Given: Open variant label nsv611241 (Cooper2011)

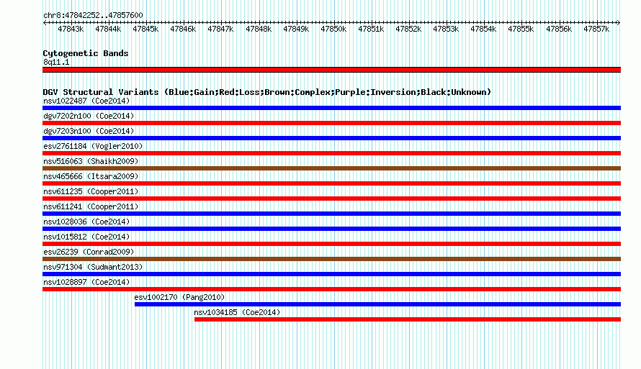Looking at the screenshot, I should tap(91, 206).
